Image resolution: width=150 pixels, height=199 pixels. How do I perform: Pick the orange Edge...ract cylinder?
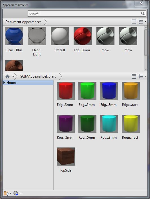pyautogui.click(x=131, y=91)
